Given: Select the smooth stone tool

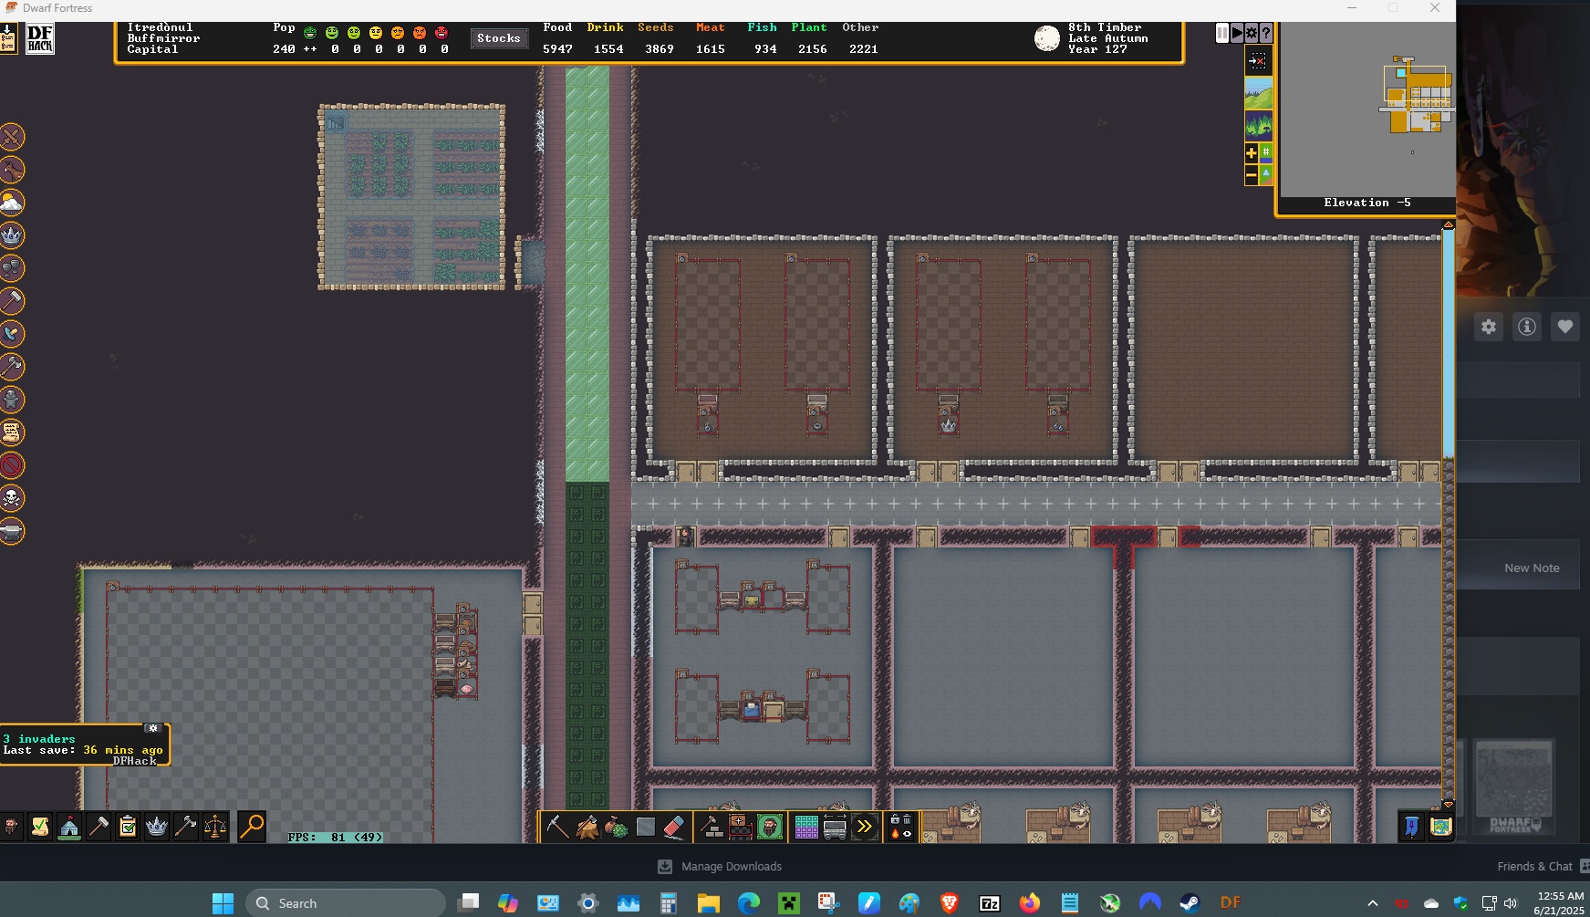Looking at the screenshot, I should 645,828.
